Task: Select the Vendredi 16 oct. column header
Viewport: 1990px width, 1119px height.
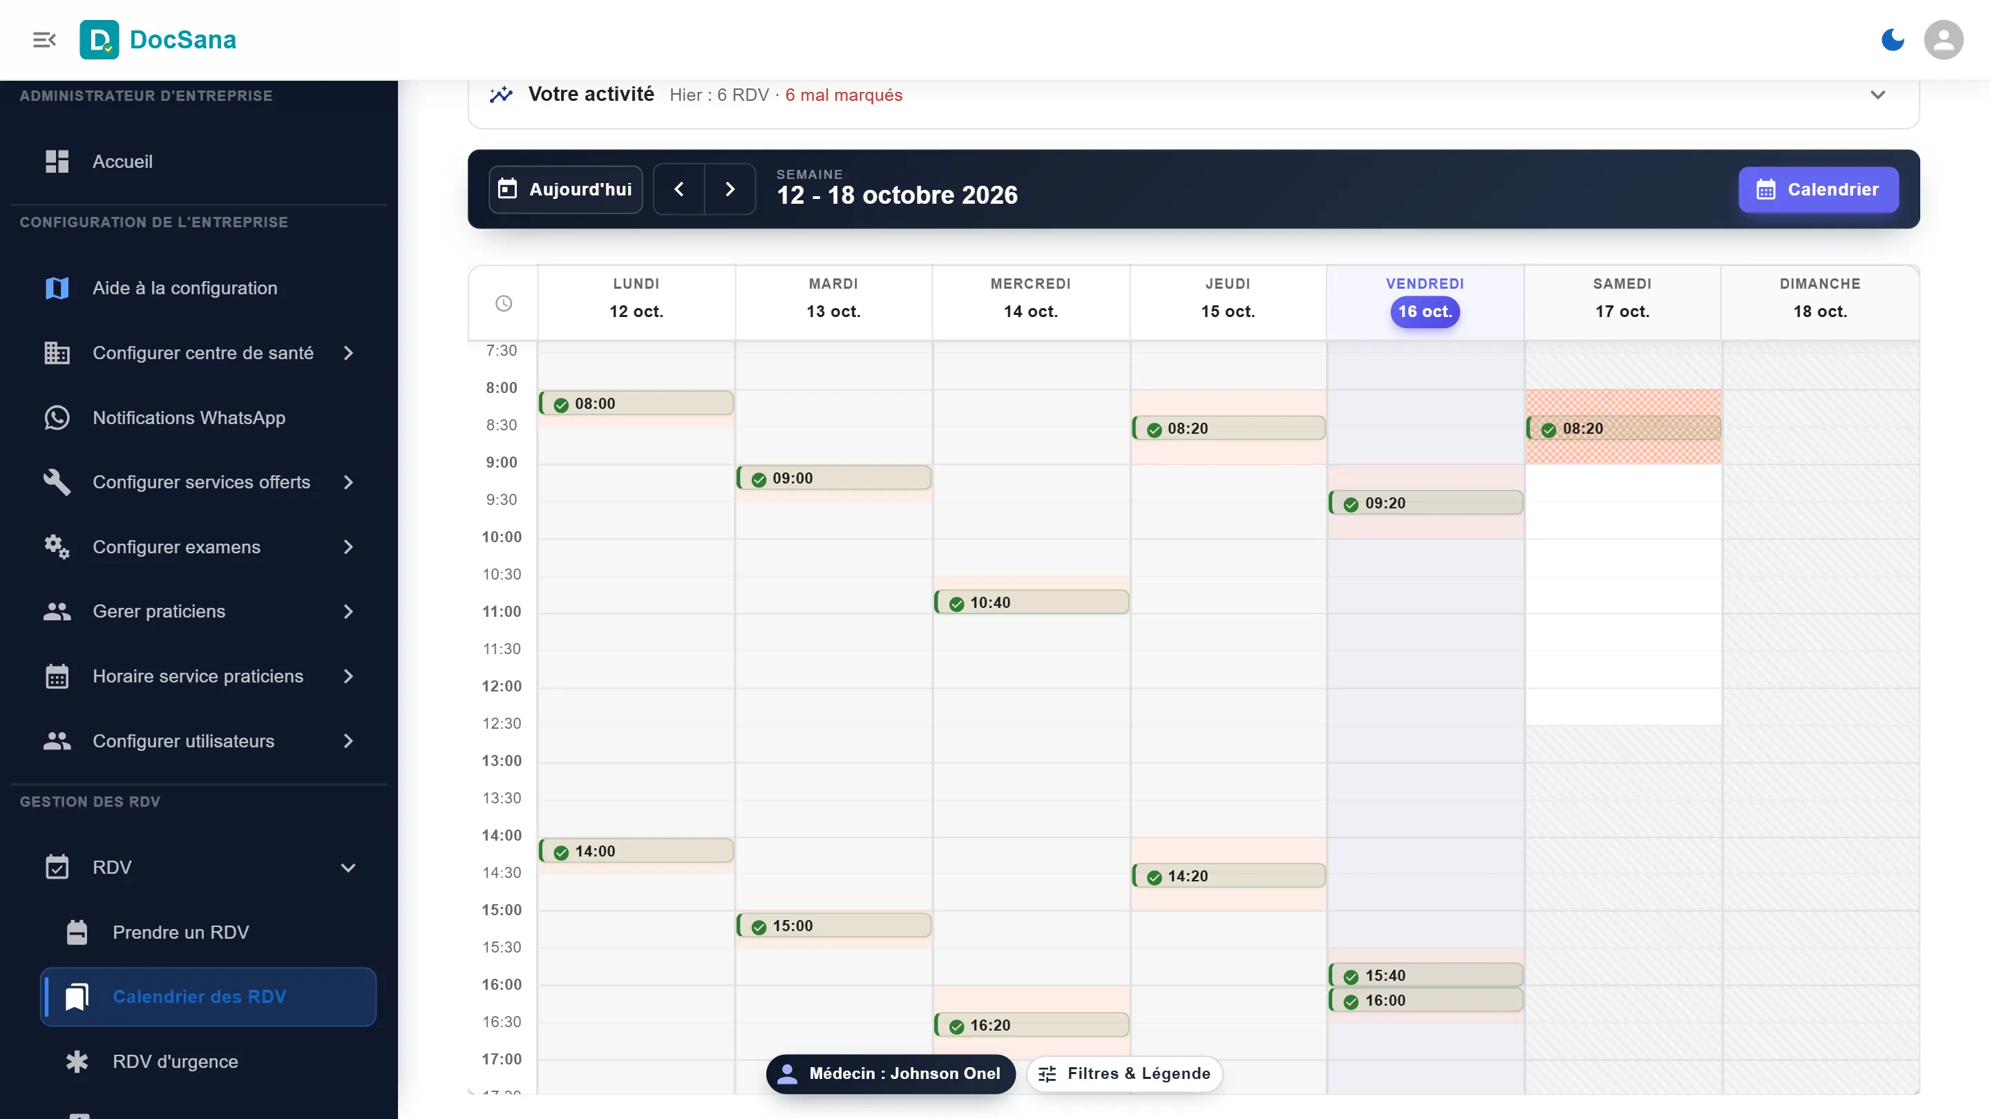Action: pyautogui.click(x=1425, y=302)
